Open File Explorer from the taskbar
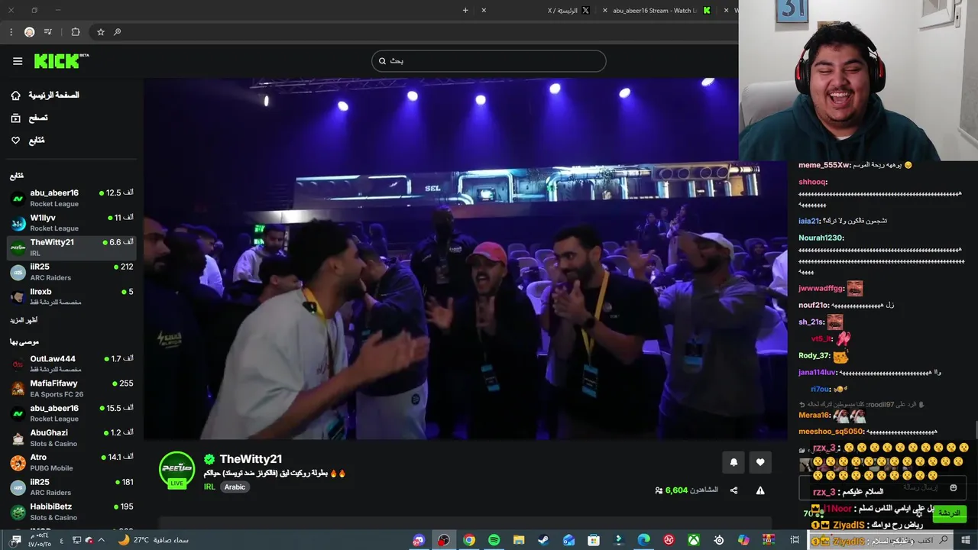The height and width of the screenshot is (550, 978). tap(519, 540)
